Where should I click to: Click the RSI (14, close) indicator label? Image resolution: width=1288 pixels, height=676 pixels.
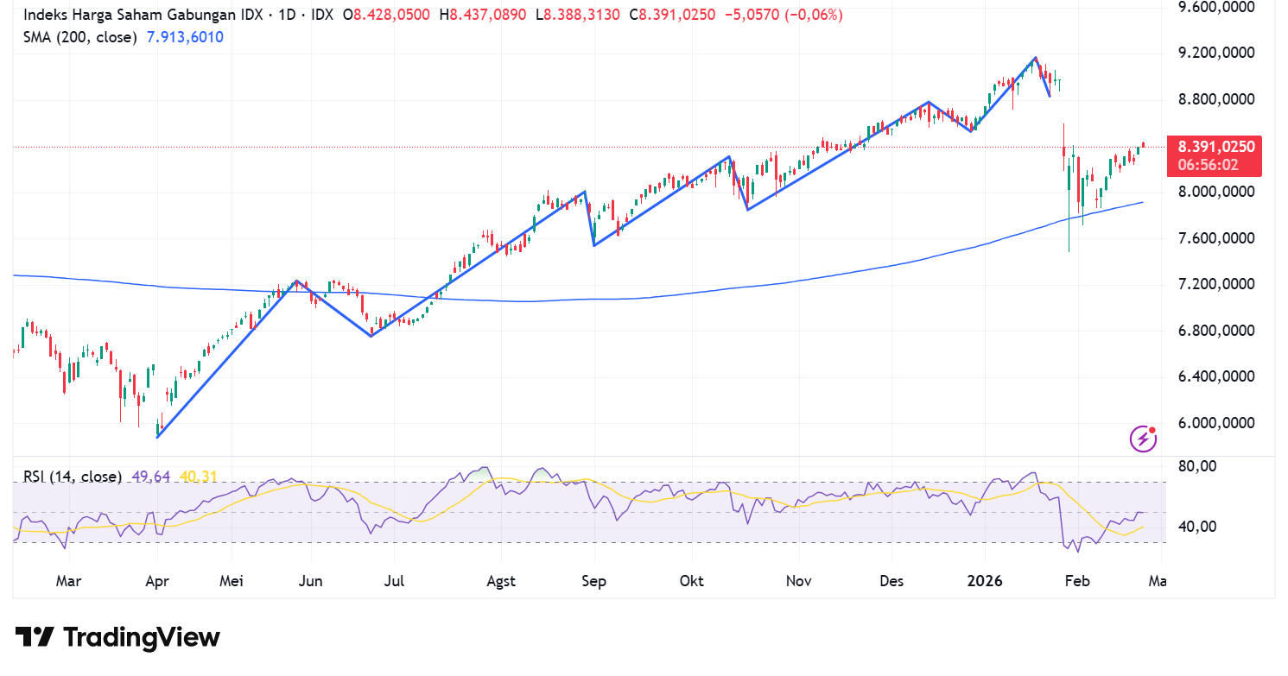(x=72, y=477)
